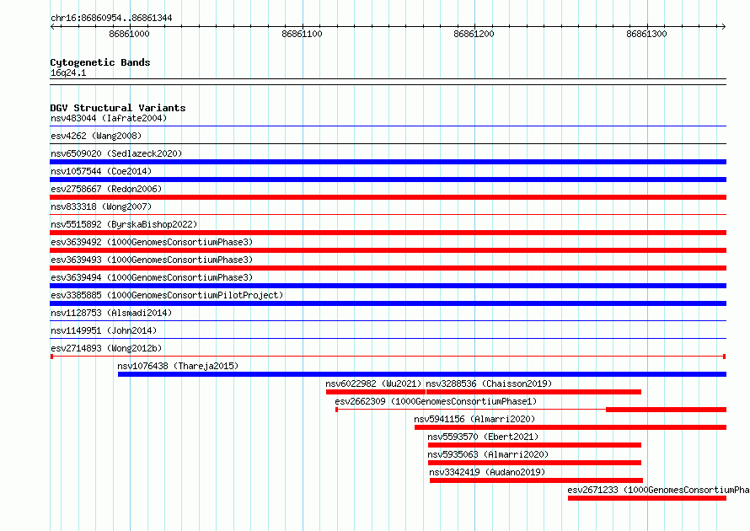
Task: Click the red bar under esv3639492
Action: click(388, 250)
